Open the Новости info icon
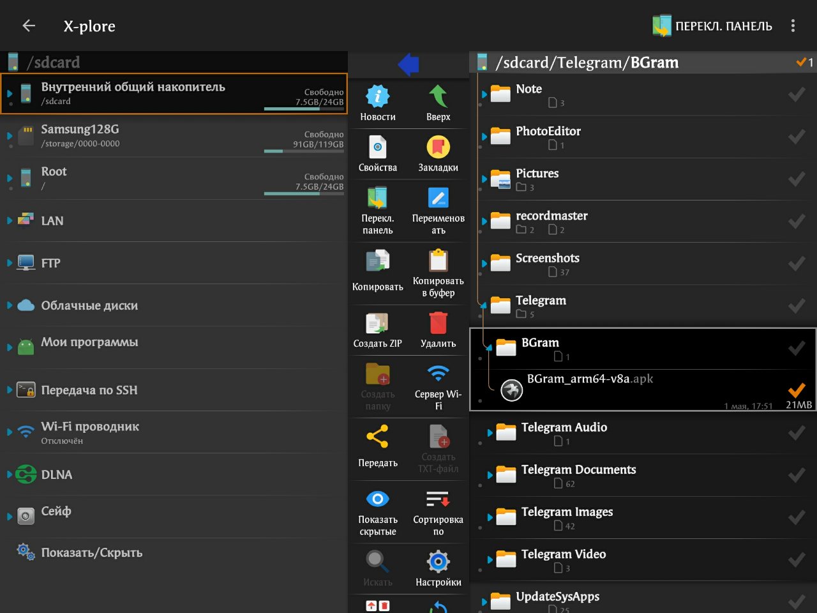 [x=378, y=96]
